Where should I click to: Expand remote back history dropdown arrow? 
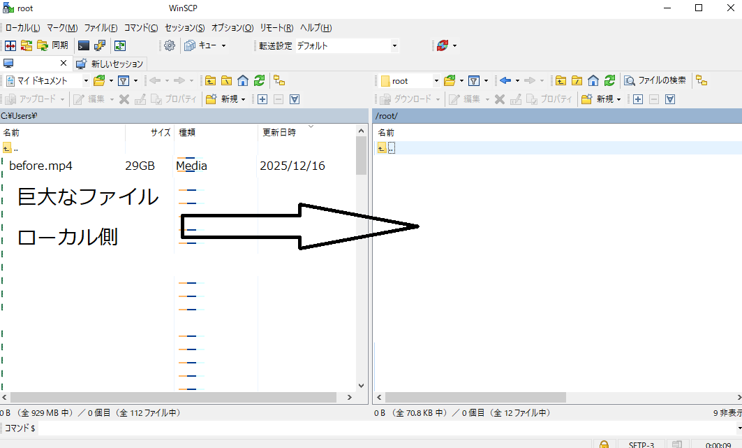(x=517, y=81)
